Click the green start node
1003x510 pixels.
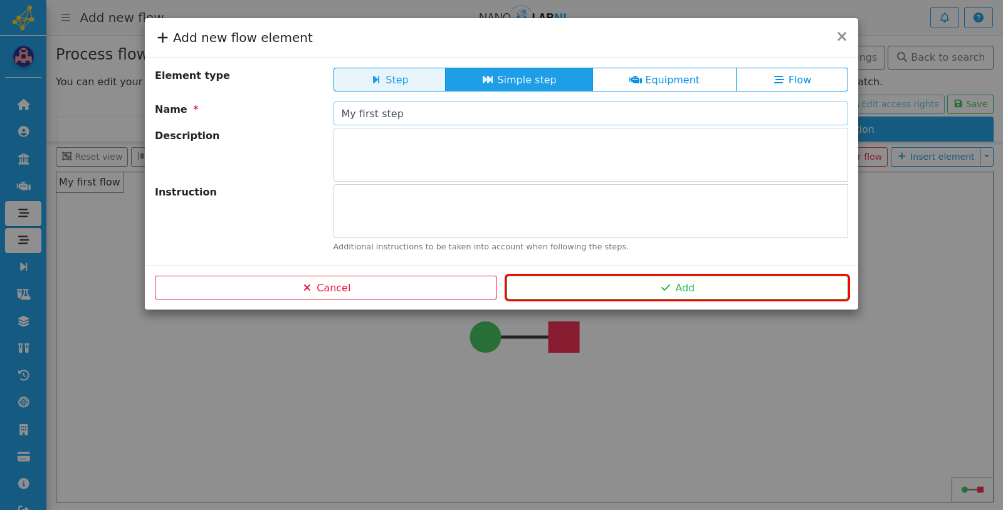point(485,337)
